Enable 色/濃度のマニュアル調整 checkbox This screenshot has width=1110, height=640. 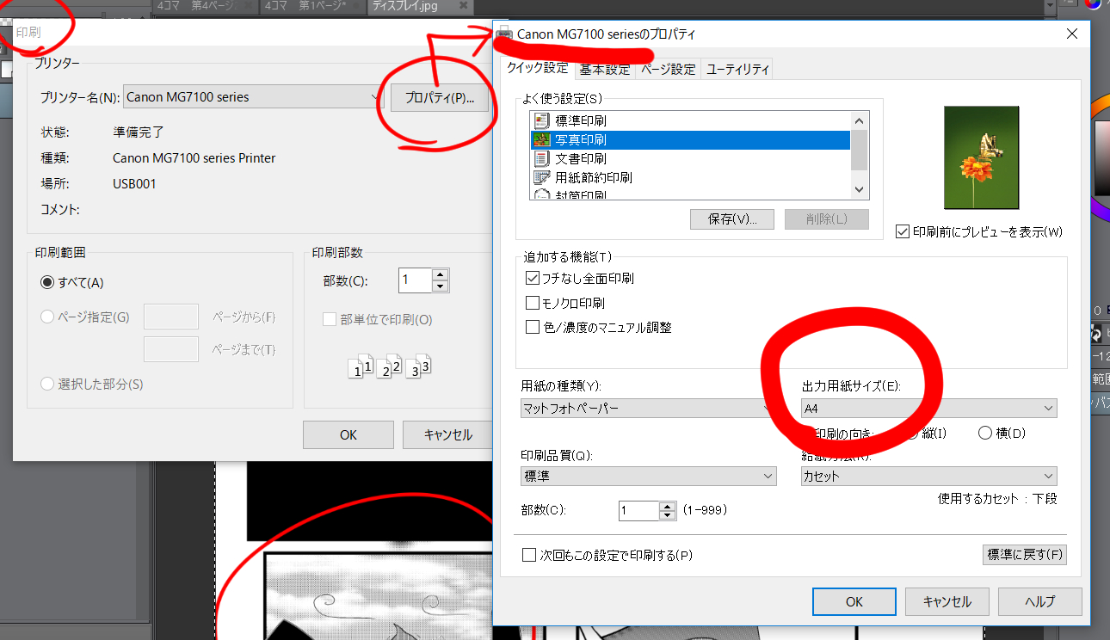coord(532,327)
